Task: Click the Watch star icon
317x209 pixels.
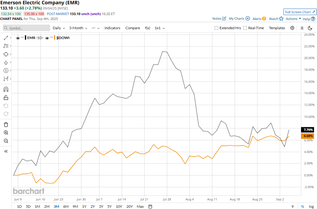Action: 281,19
